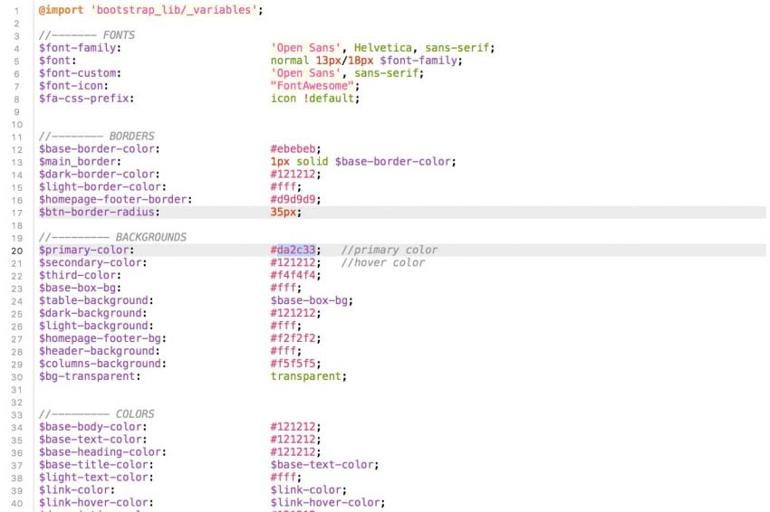770x512 pixels.
Task: Click the $homepage-footer-bg variable name
Action: 102,338
